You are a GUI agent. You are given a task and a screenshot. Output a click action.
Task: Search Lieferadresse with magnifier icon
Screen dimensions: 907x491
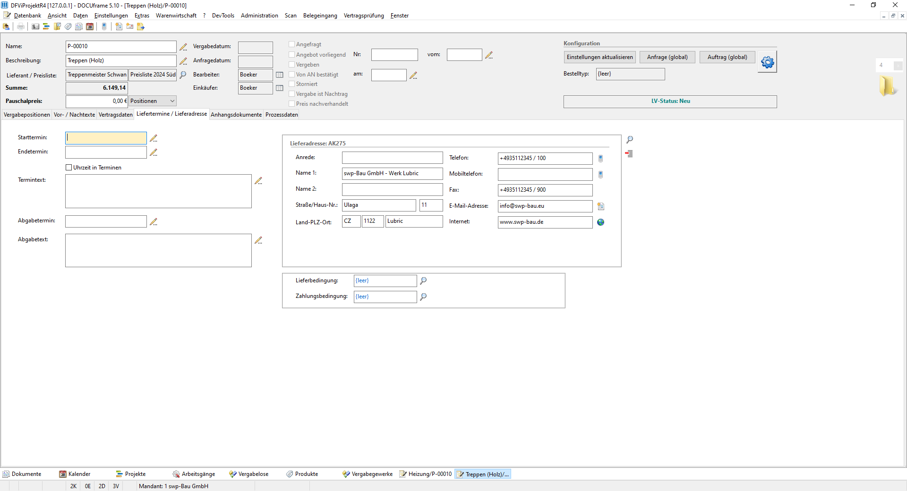coord(630,140)
